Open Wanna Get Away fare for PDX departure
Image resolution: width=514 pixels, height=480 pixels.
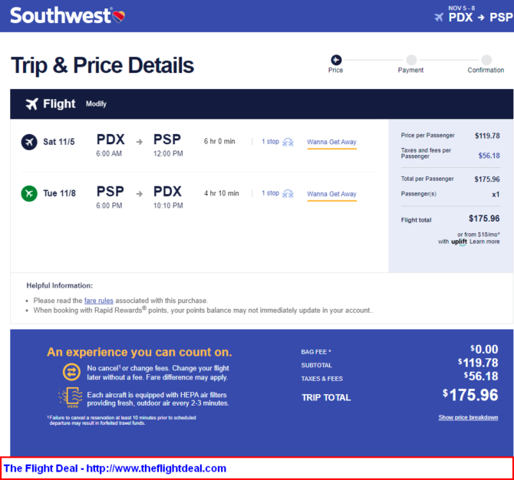coord(331,142)
